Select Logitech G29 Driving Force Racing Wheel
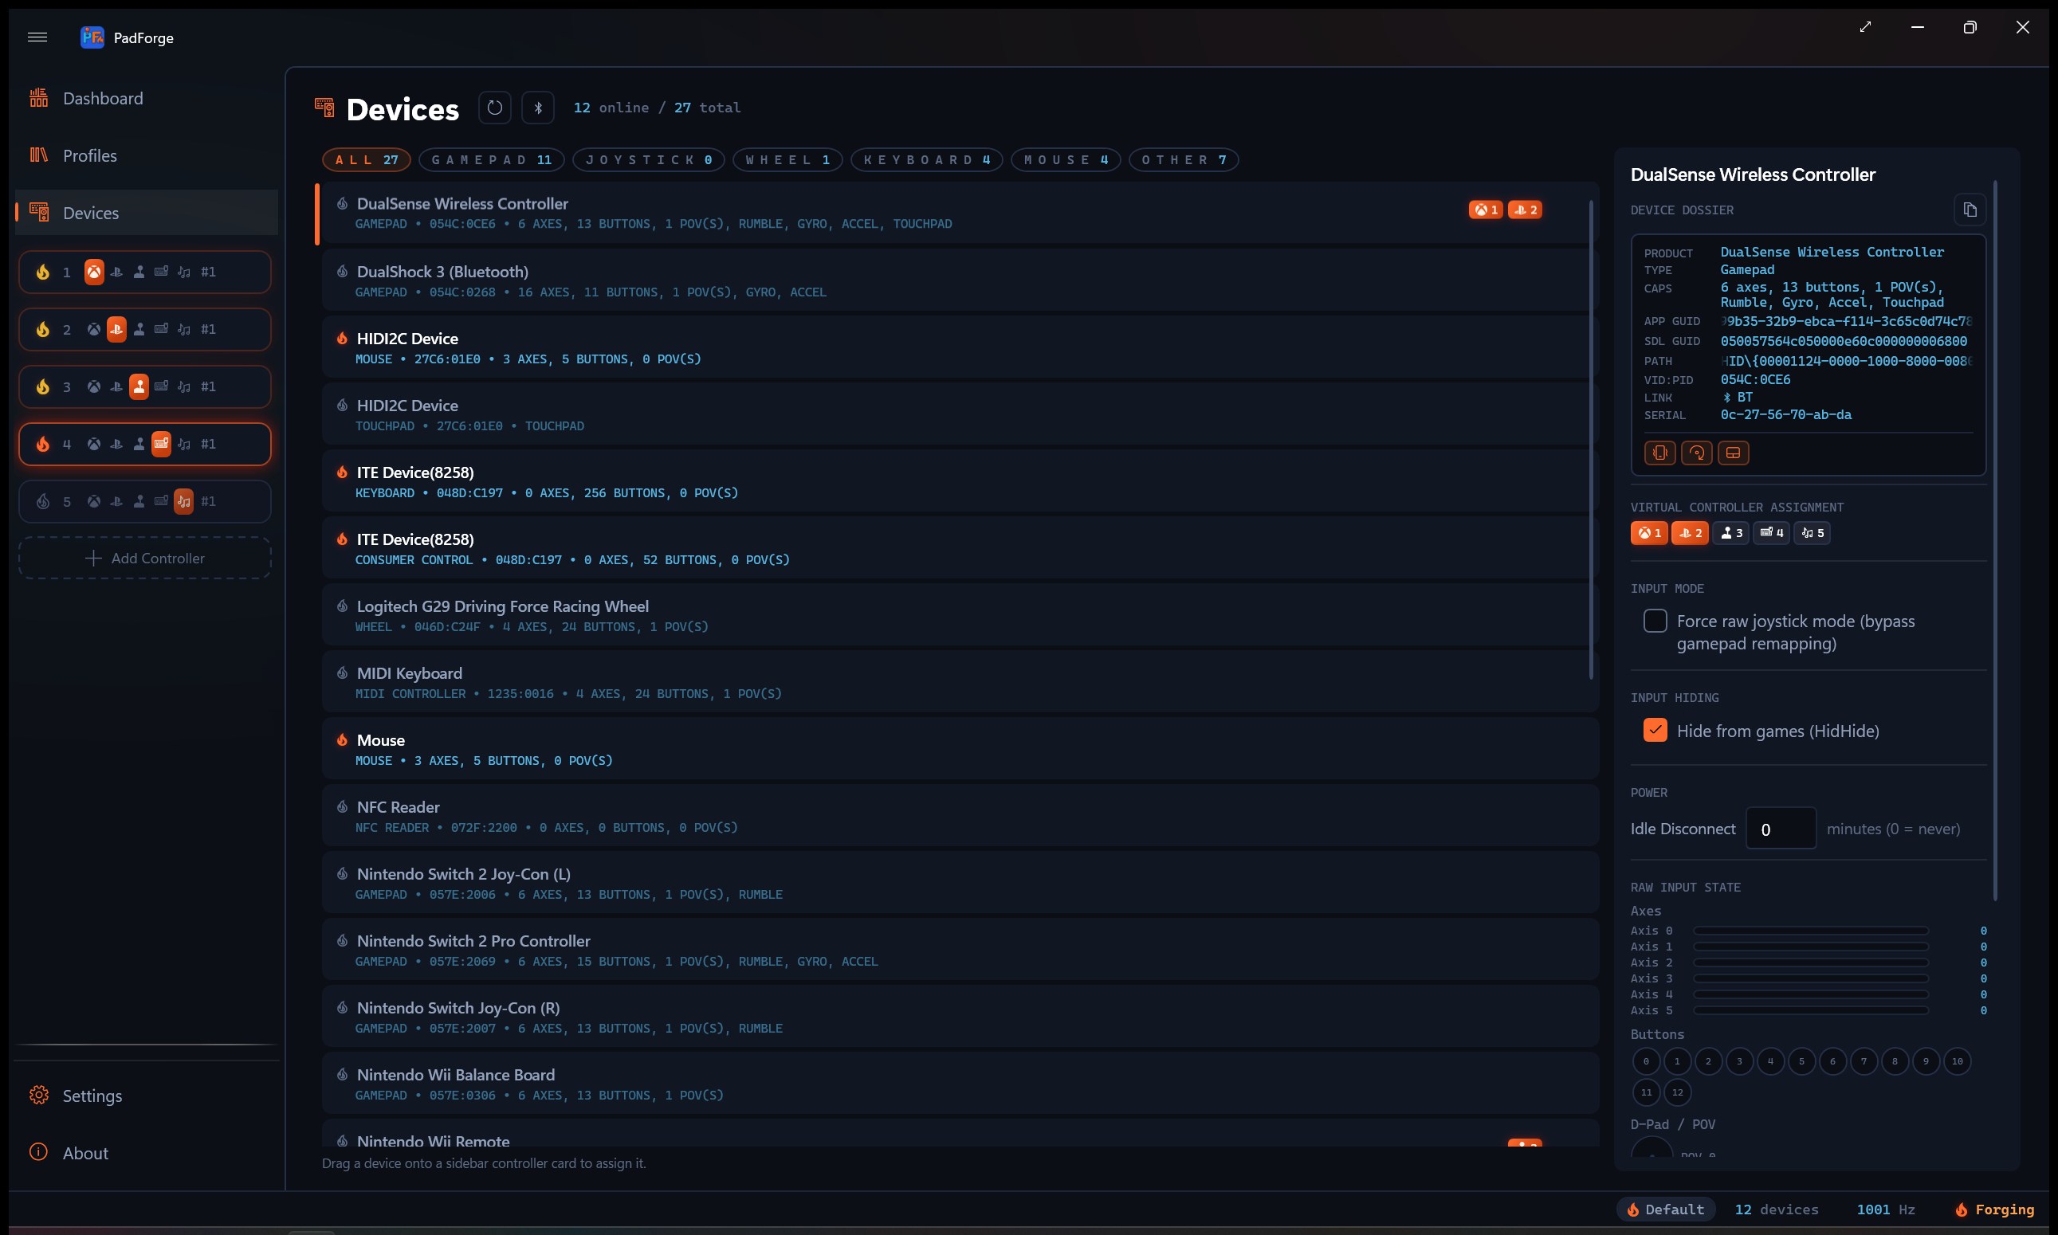Viewport: 2058px width, 1235px height. pos(960,615)
